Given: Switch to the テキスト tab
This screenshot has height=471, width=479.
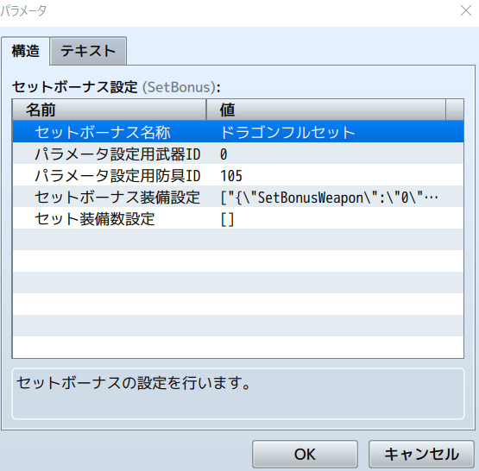Looking at the screenshot, I should coord(88,51).
